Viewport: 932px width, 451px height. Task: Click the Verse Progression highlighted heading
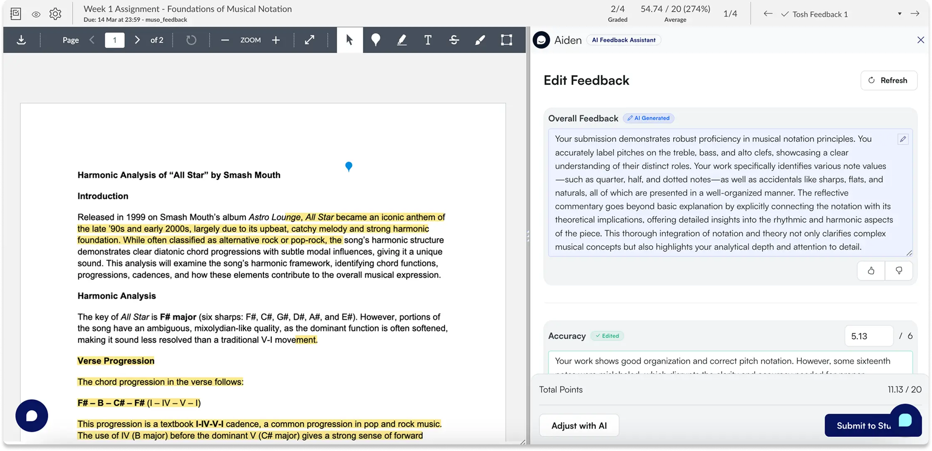tap(116, 361)
